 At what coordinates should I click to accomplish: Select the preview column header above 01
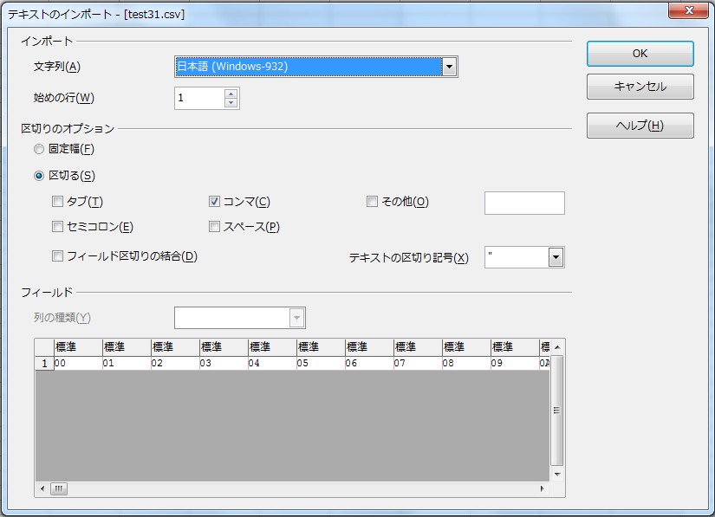(127, 347)
